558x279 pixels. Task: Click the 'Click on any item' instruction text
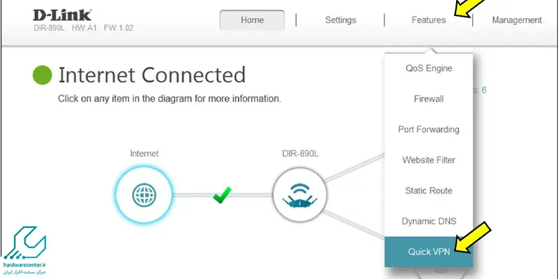[169, 98]
